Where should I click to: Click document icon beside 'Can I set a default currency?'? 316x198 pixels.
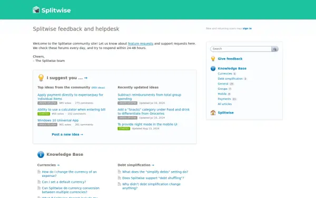pos(39,182)
